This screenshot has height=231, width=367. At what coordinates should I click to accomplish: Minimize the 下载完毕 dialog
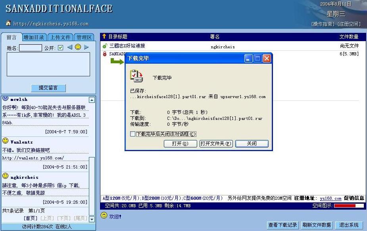click(248, 58)
